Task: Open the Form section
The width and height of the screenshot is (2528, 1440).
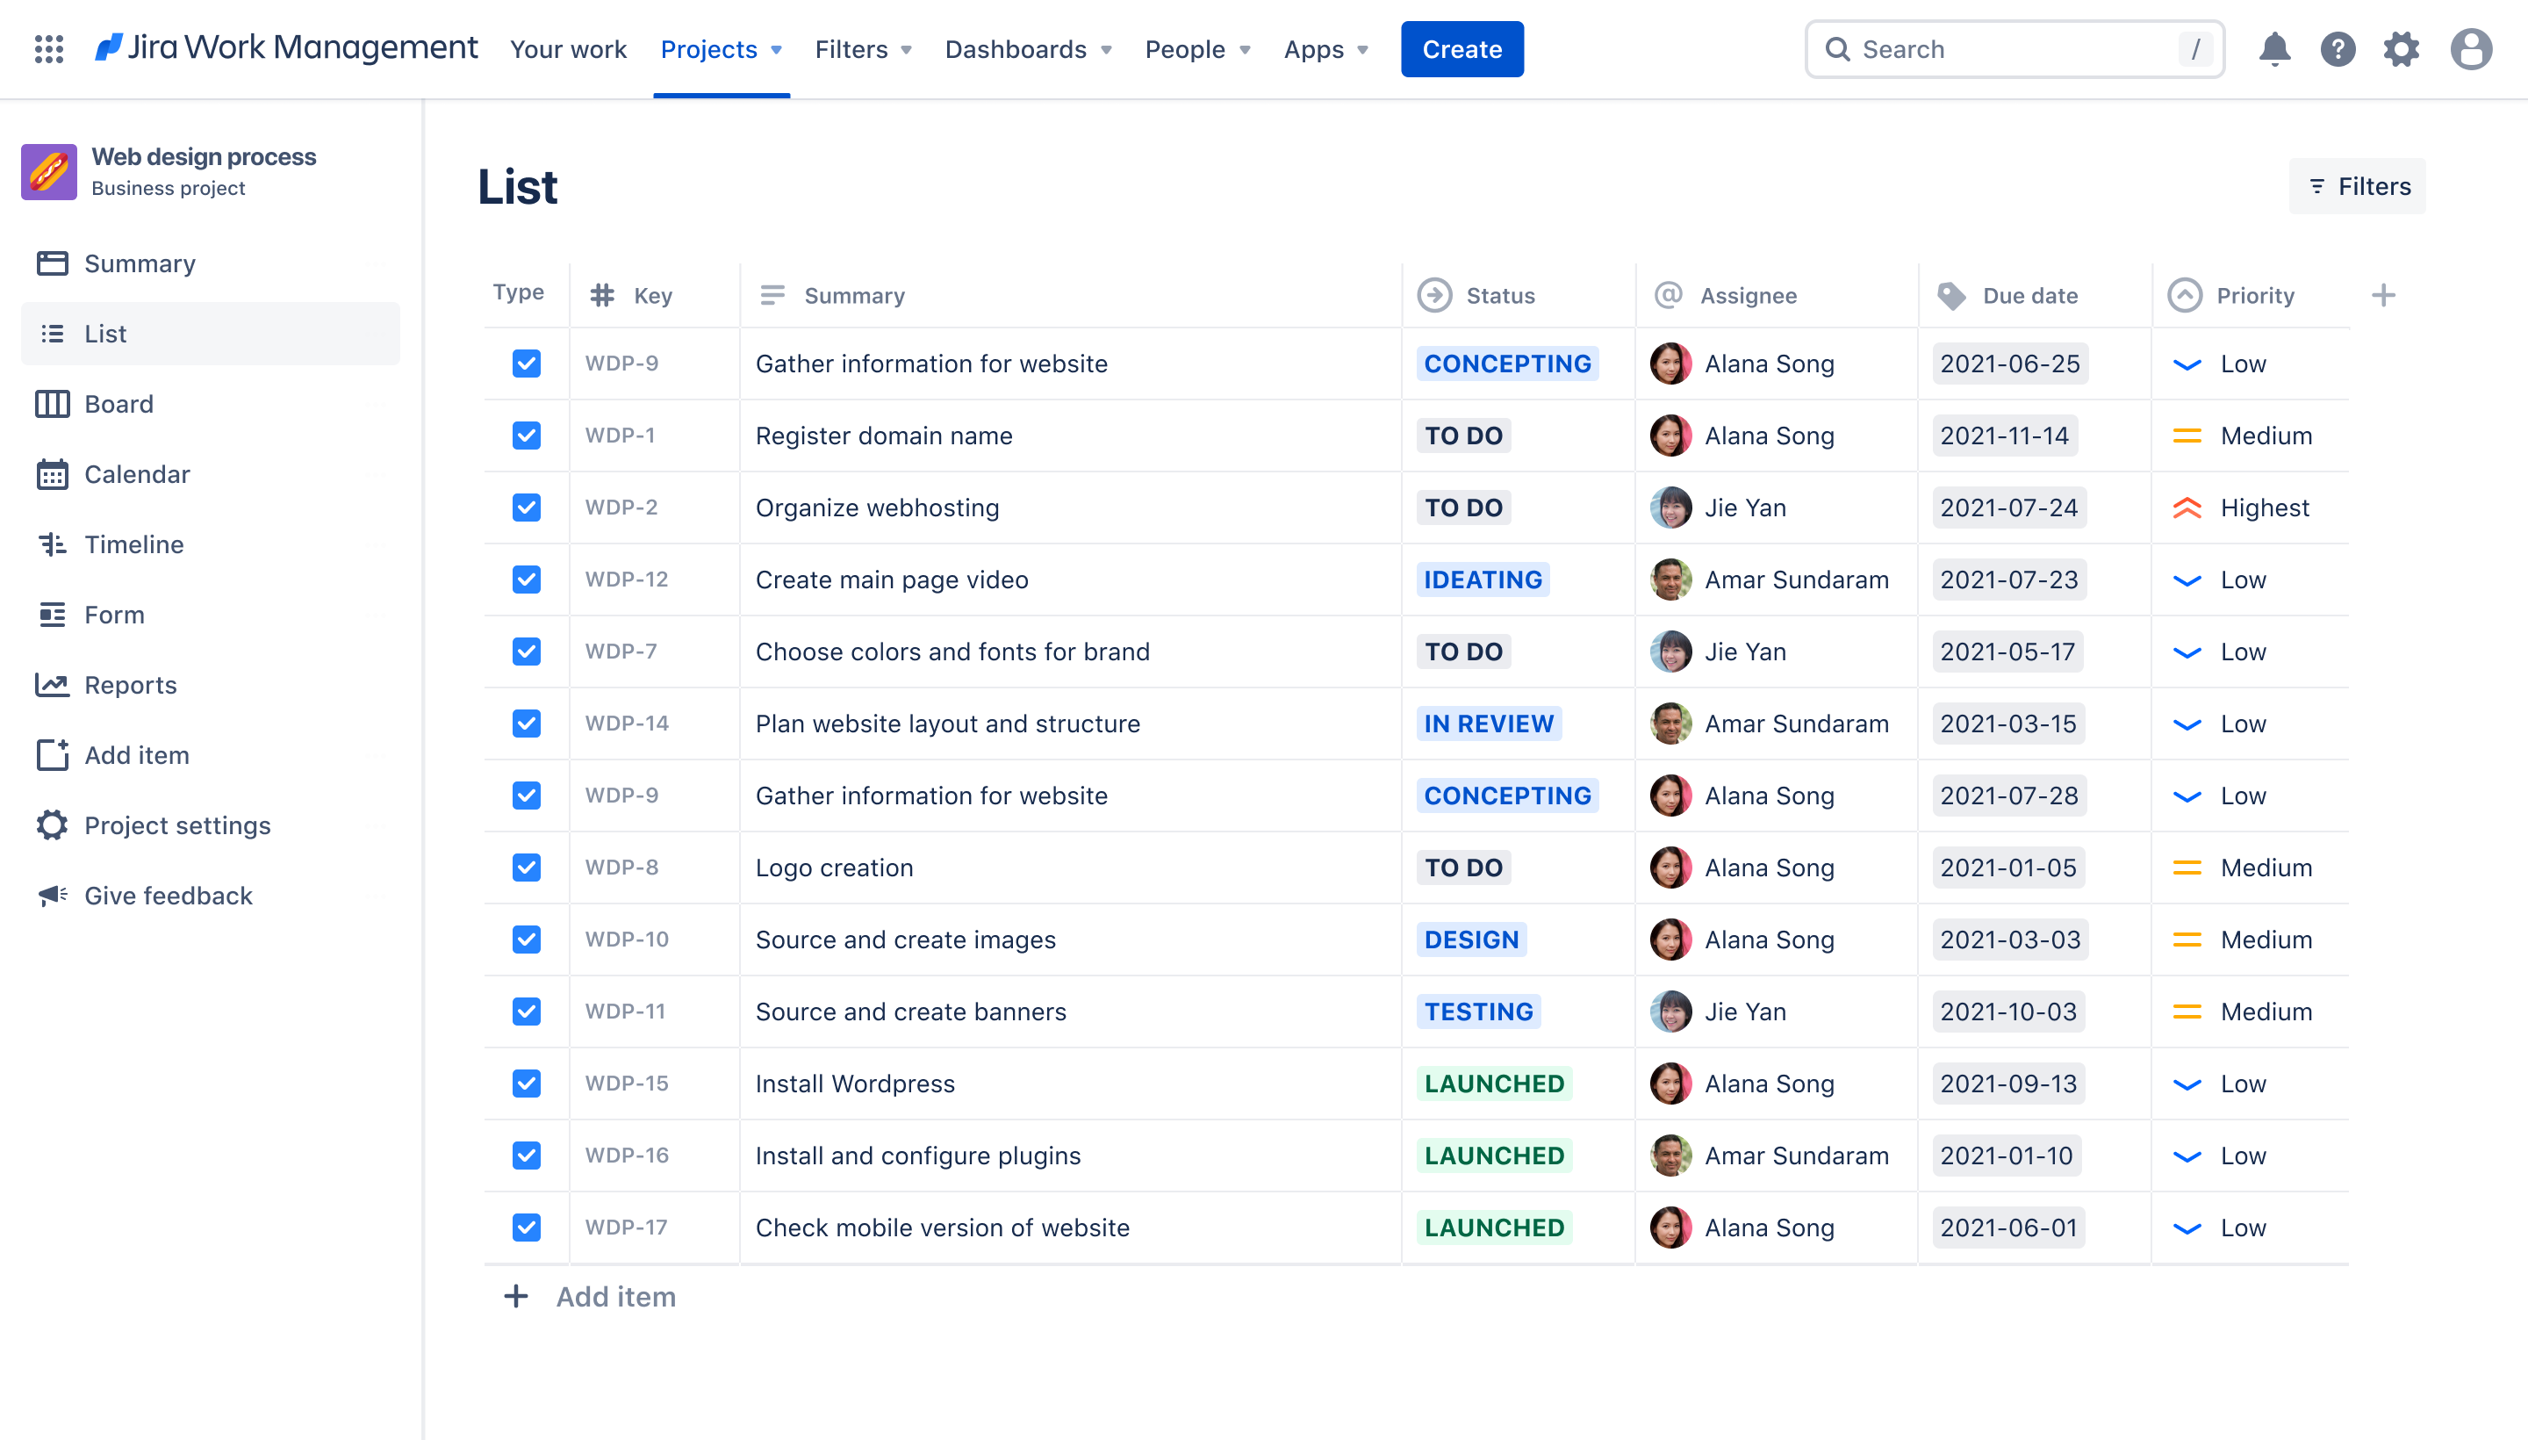Action: pyautogui.click(x=115, y=613)
